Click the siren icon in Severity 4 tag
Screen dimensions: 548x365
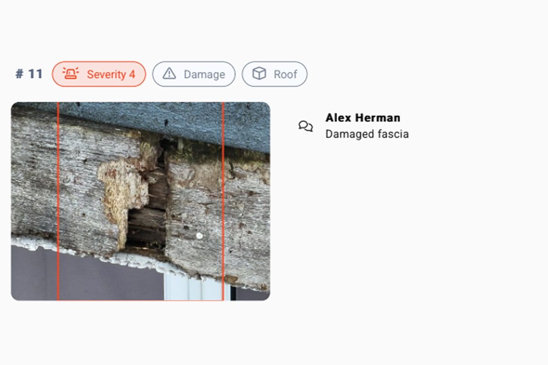tap(71, 74)
